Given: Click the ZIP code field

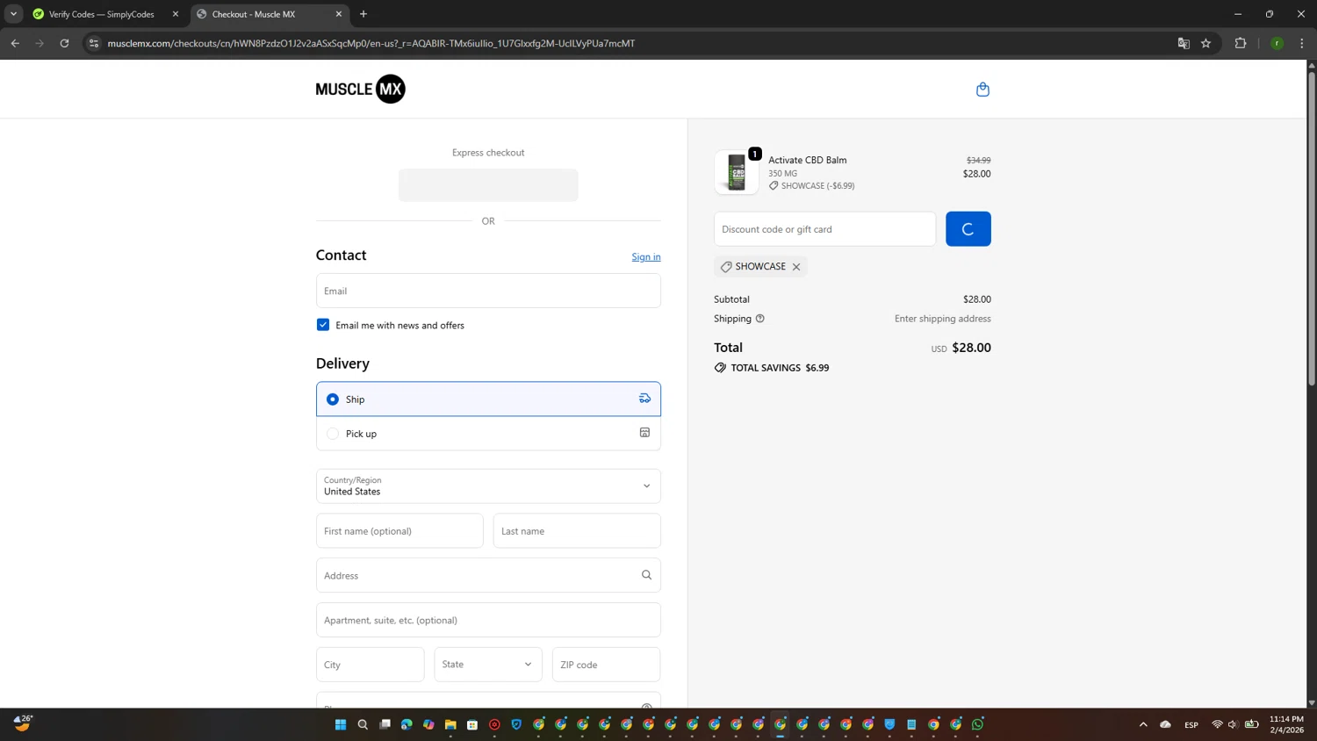Looking at the screenshot, I should [607, 665].
